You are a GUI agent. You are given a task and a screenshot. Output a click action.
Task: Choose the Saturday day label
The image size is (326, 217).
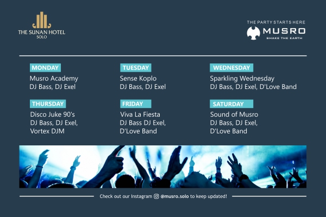[228, 104]
